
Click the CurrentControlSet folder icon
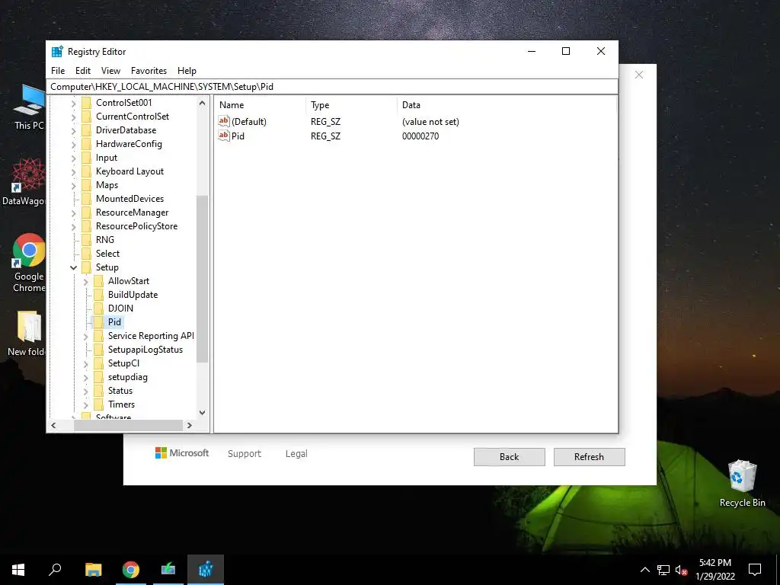tap(87, 117)
